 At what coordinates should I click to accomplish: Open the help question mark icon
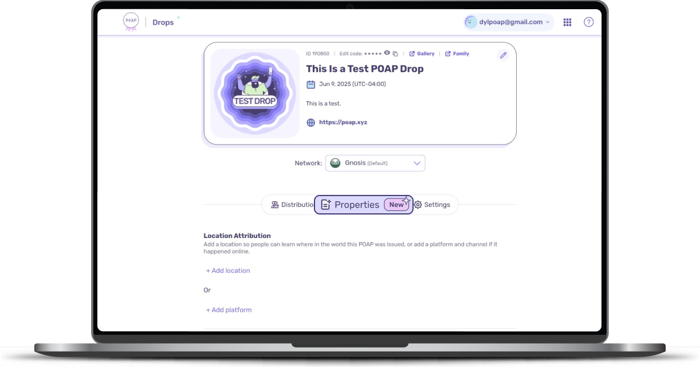[588, 22]
